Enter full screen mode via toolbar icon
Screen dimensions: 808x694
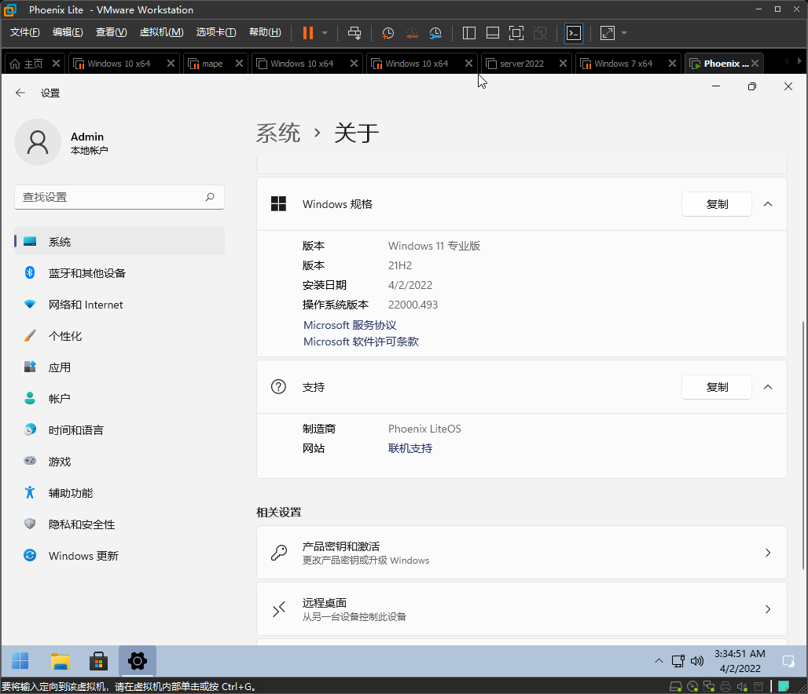(516, 33)
